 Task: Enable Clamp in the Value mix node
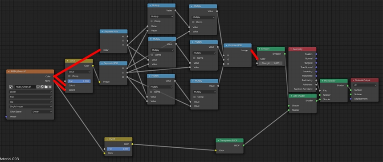pyautogui.click(x=69, y=76)
